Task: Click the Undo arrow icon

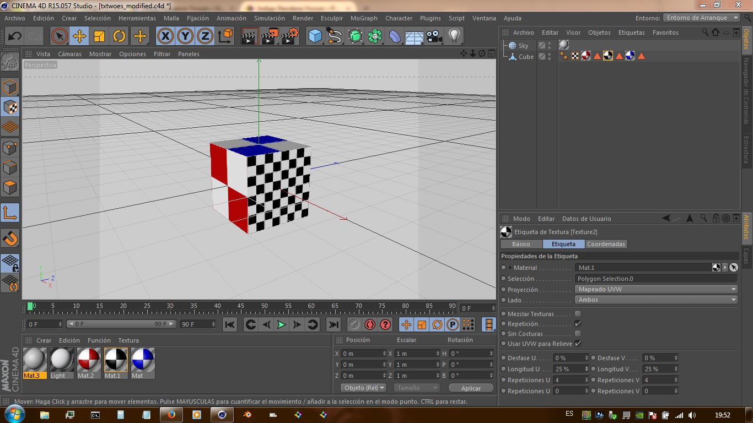Action: tap(14, 36)
